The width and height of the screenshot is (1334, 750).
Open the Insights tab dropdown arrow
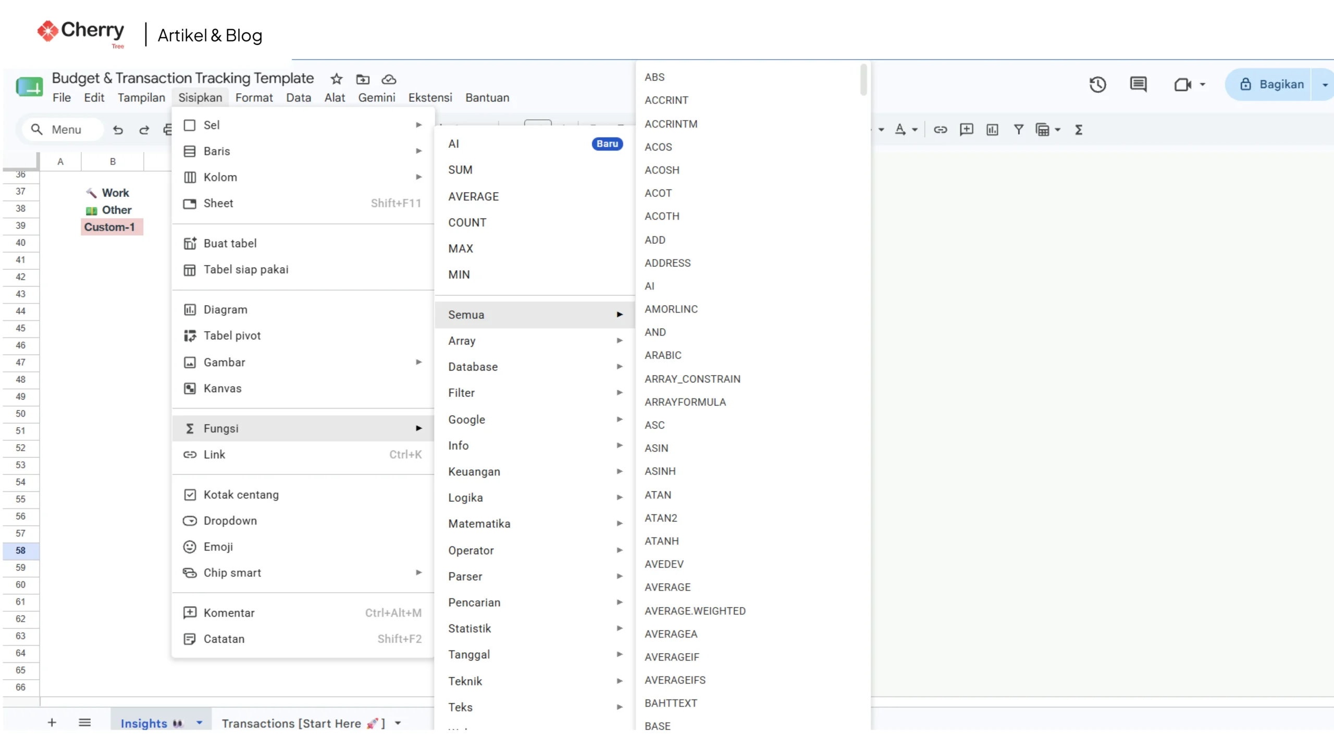pyautogui.click(x=199, y=723)
